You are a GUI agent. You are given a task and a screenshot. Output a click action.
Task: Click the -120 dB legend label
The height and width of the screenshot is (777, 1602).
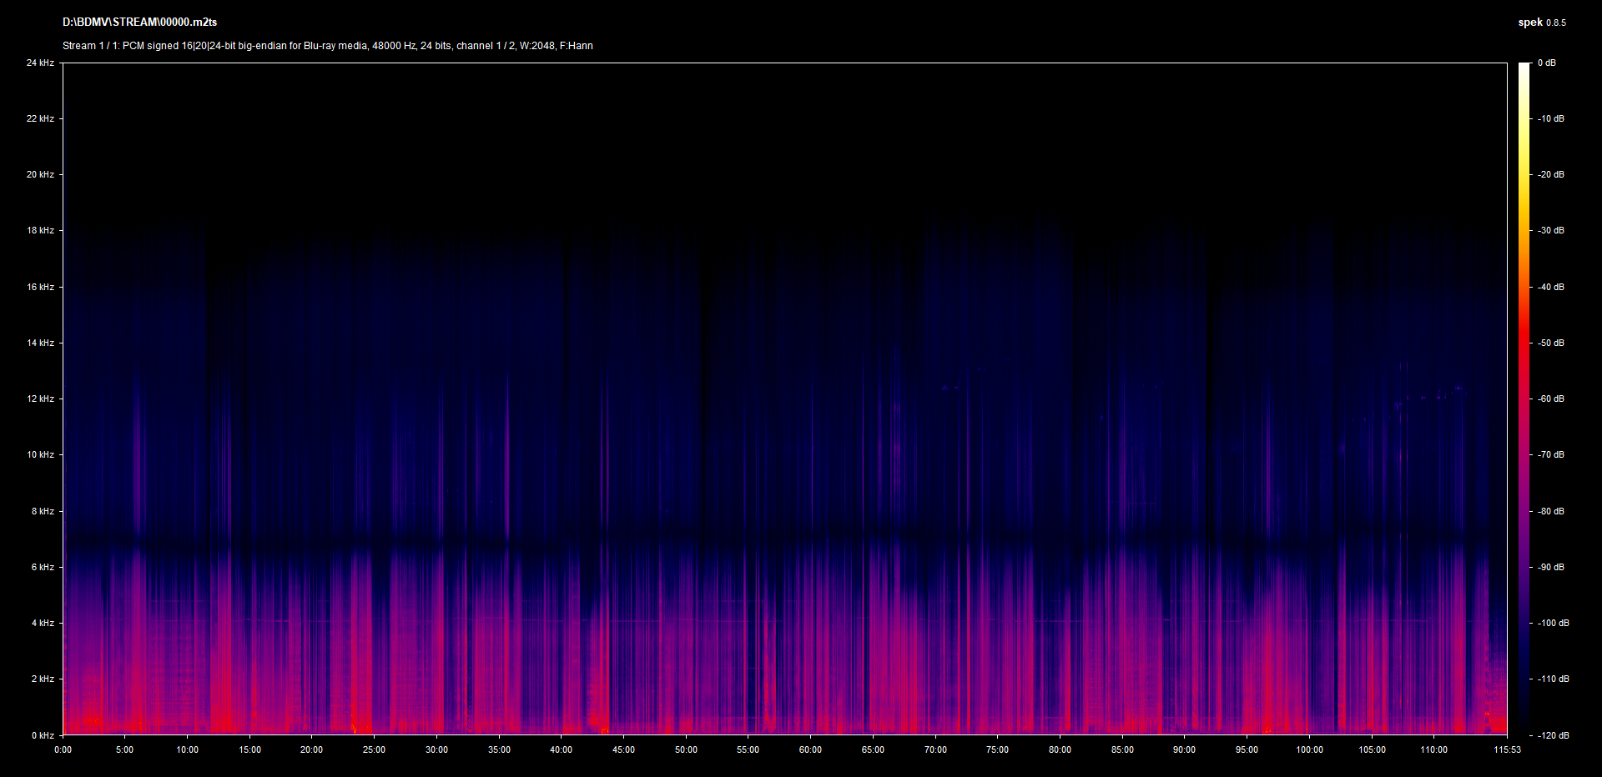coord(1553,735)
